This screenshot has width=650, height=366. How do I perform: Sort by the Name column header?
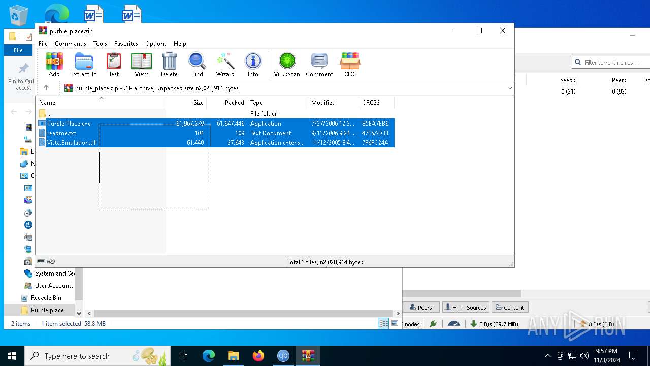101,103
